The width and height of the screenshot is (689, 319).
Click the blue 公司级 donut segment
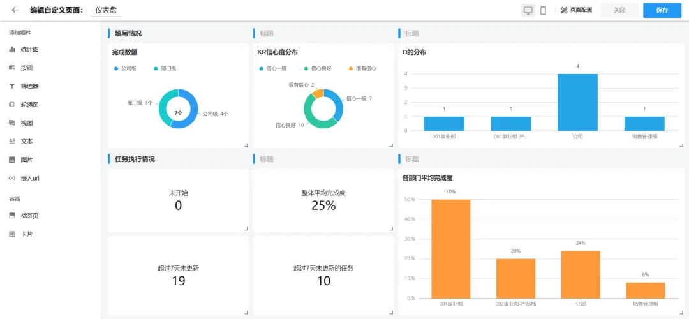click(x=194, y=112)
